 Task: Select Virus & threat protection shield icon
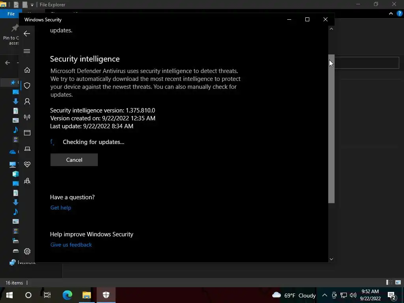pyautogui.click(x=27, y=86)
